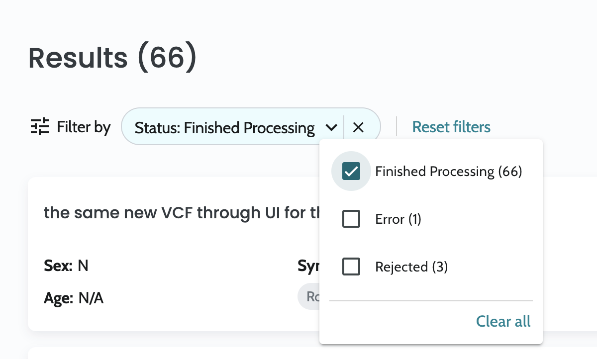
Task: Click the Sex: N field
Action: tap(66, 266)
